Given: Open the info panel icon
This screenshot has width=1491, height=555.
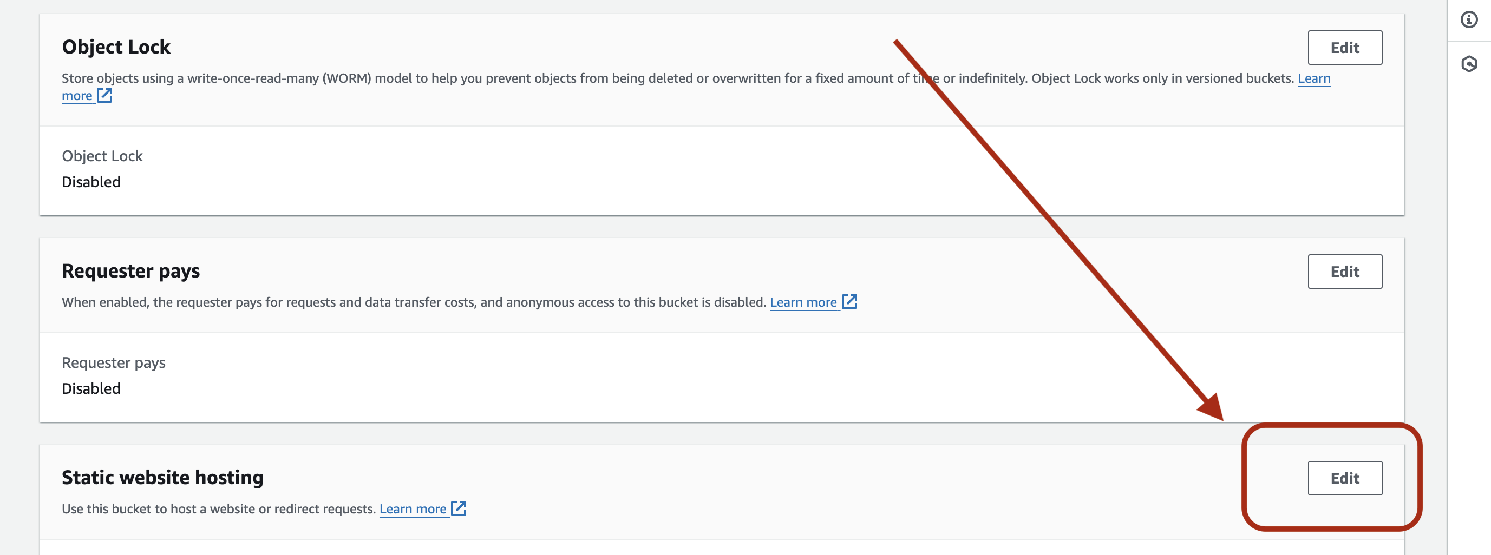Looking at the screenshot, I should point(1468,19).
